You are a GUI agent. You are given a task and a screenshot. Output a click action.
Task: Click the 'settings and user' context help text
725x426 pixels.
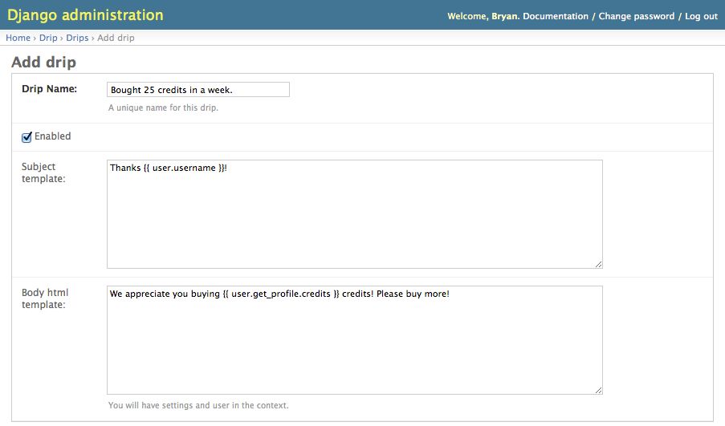pyautogui.click(x=198, y=405)
